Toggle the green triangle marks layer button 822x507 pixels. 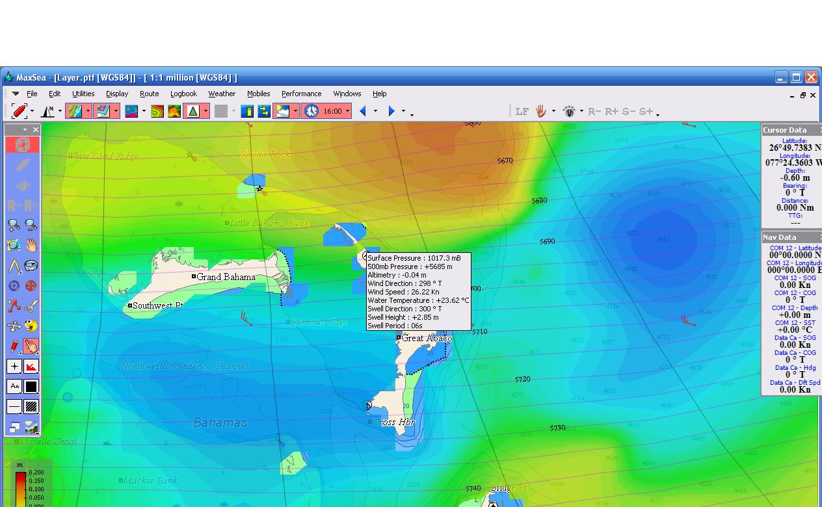click(x=192, y=111)
